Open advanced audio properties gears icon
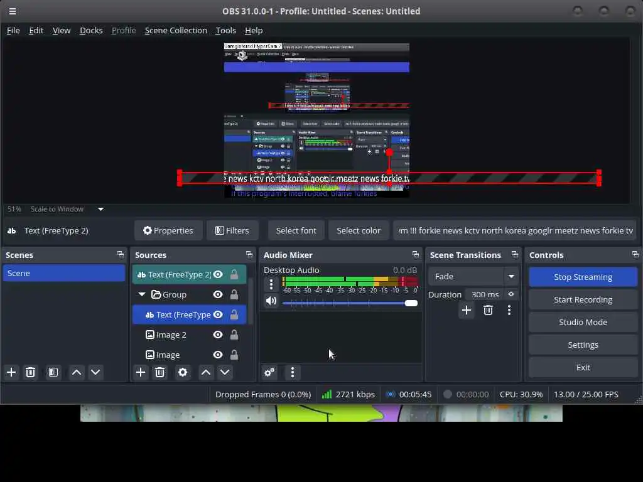The width and height of the screenshot is (643, 482). click(x=269, y=372)
